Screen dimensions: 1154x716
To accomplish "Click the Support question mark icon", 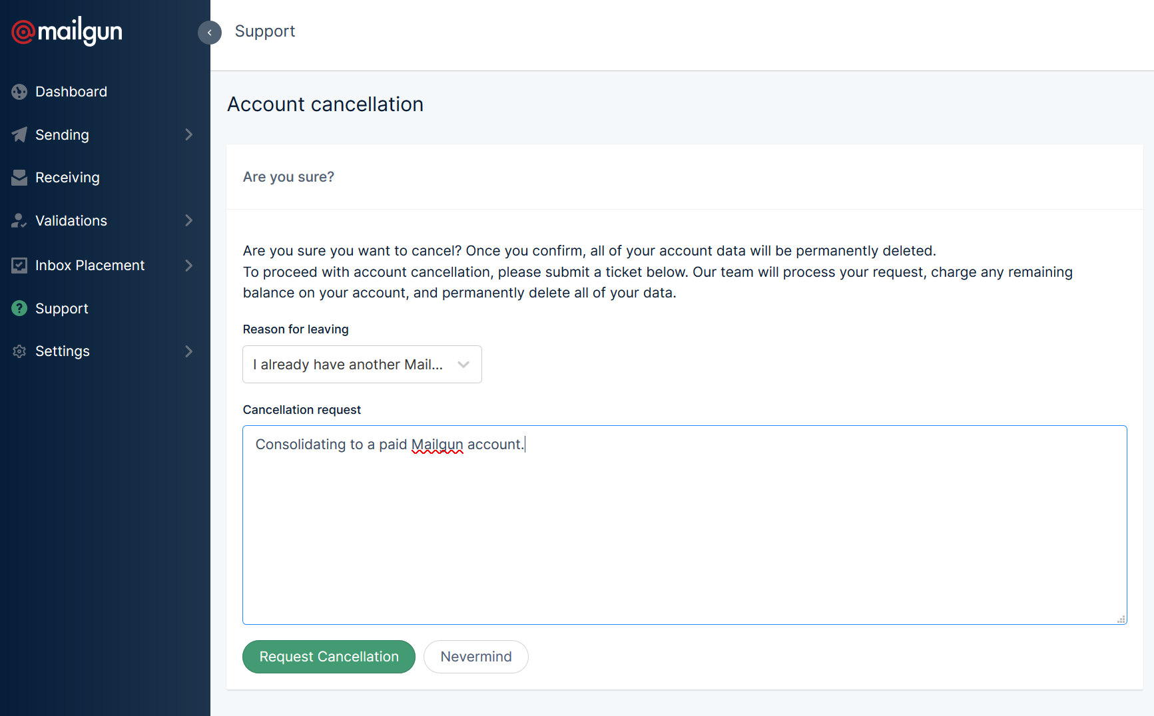I will tap(19, 308).
